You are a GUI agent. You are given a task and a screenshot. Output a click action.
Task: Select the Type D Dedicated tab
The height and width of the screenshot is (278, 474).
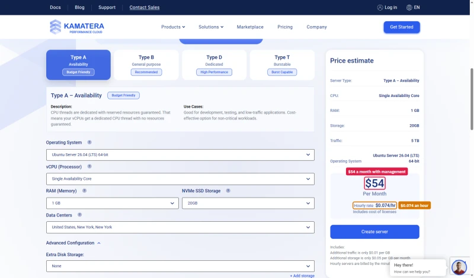click(x=214, y=64)
